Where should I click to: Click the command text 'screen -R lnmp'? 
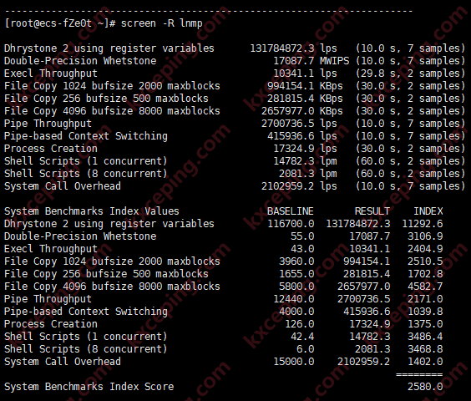[162, 23]
